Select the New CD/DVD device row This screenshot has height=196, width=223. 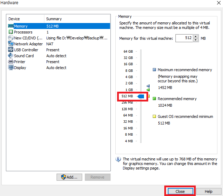pyautogui.click(x=59, y=38)
